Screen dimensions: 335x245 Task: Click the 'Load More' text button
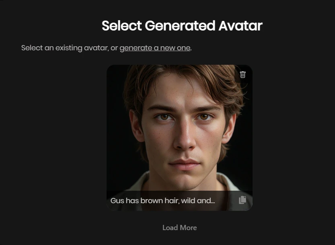[179, 228]
